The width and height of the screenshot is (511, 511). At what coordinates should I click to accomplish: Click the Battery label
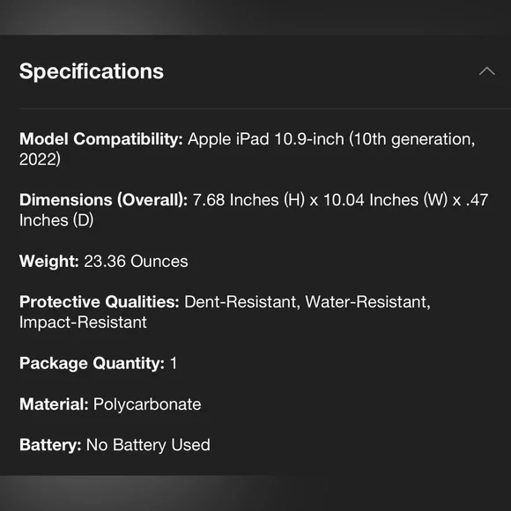coord(50,445)
